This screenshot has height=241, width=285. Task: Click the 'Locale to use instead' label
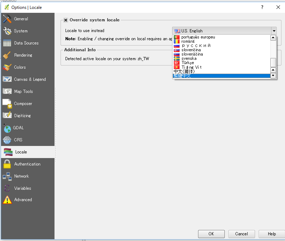(x=85, y=31)
